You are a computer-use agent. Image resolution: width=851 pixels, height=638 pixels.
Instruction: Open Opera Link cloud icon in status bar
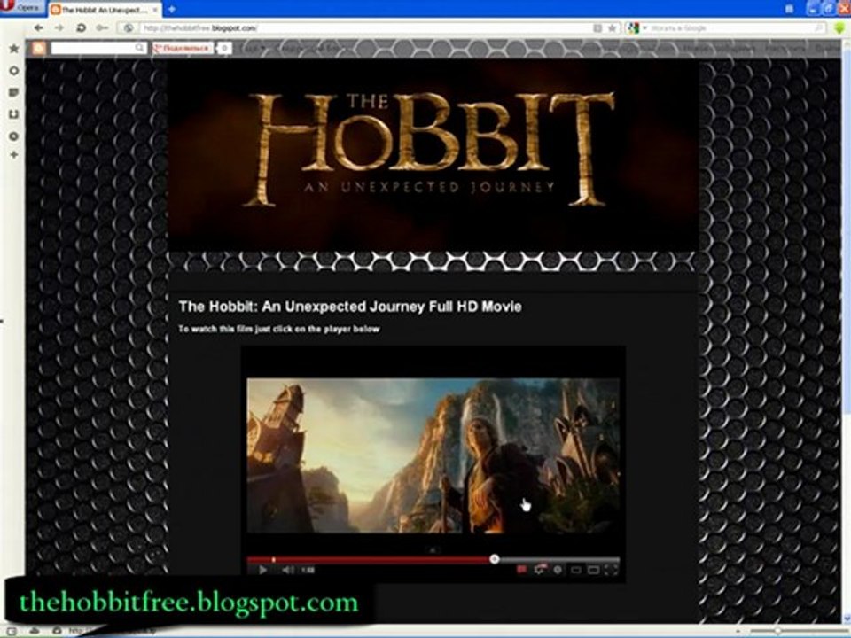(35, 632)
